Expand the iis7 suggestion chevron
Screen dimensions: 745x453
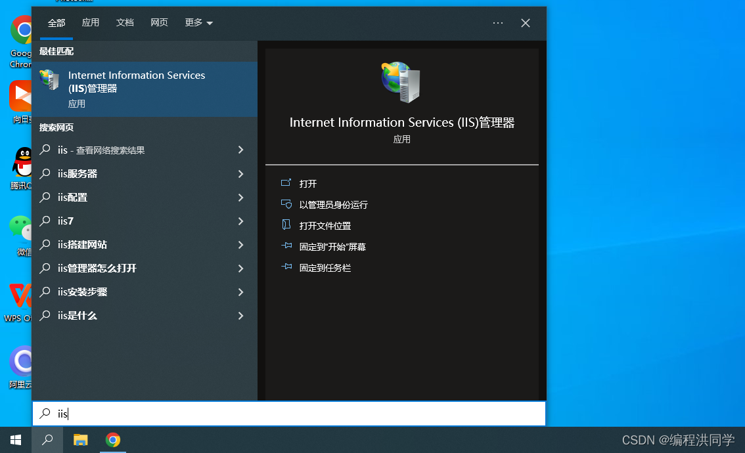(240, 221)
